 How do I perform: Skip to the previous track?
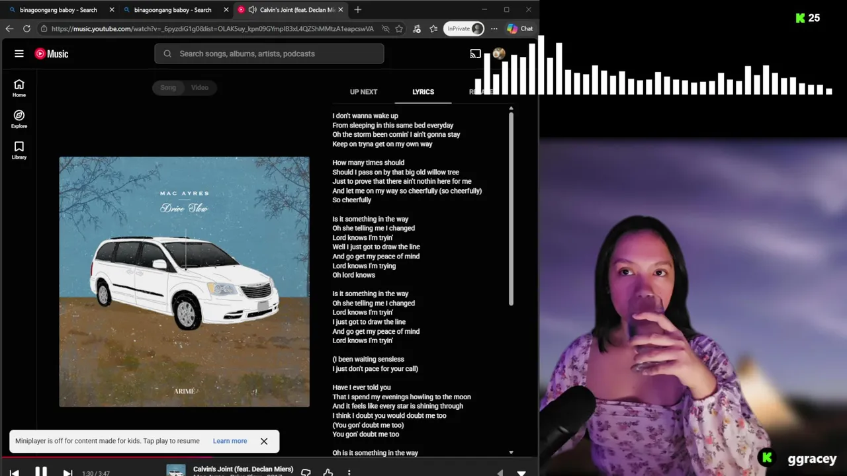[15, 473]
